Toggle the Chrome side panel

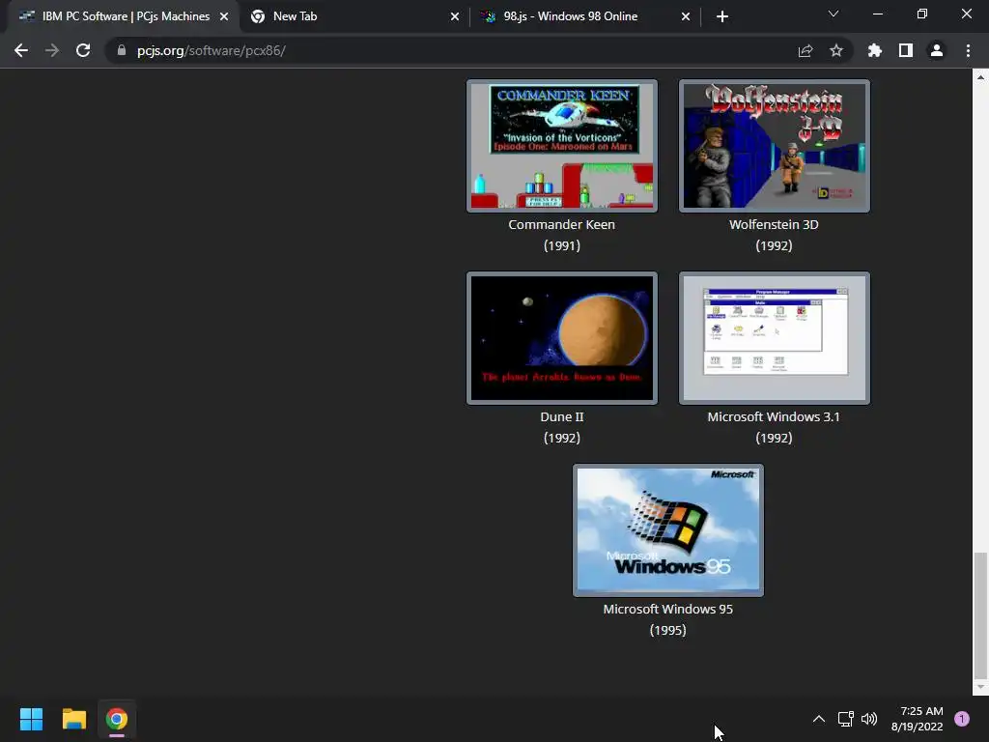906,50
